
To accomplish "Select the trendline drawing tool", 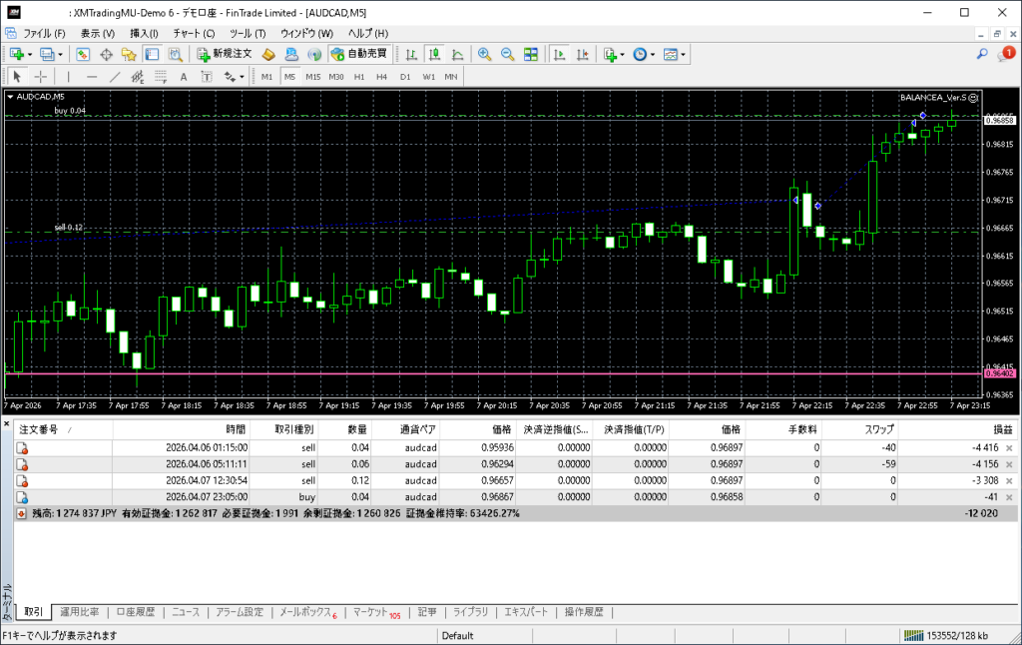I will tap(115, 77).
